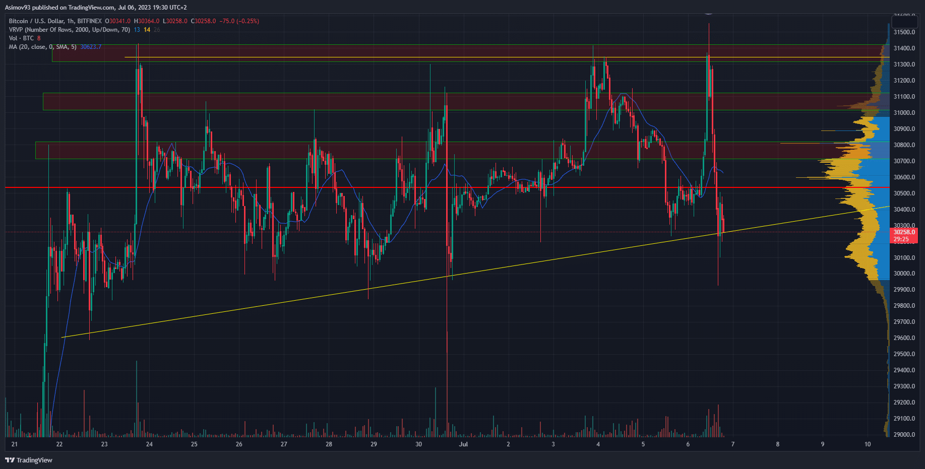Click the 30900.0 price axis label
The height and width of the screenshot is (469, 925).
(904, 129)
